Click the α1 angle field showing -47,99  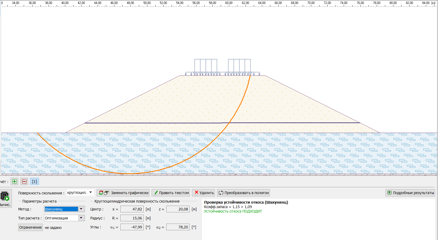[x=132, y=227]
